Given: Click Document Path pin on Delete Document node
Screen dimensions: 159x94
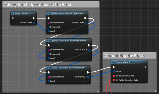Looking at the screenshot, I should 48,77.
